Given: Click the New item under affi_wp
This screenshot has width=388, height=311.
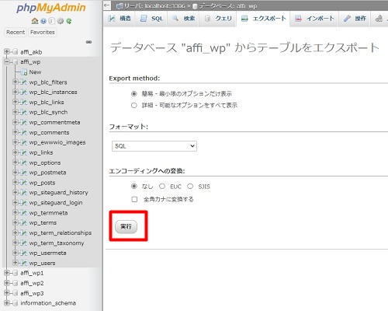Looking at the screenshot, I should click(x=35, y=72).
